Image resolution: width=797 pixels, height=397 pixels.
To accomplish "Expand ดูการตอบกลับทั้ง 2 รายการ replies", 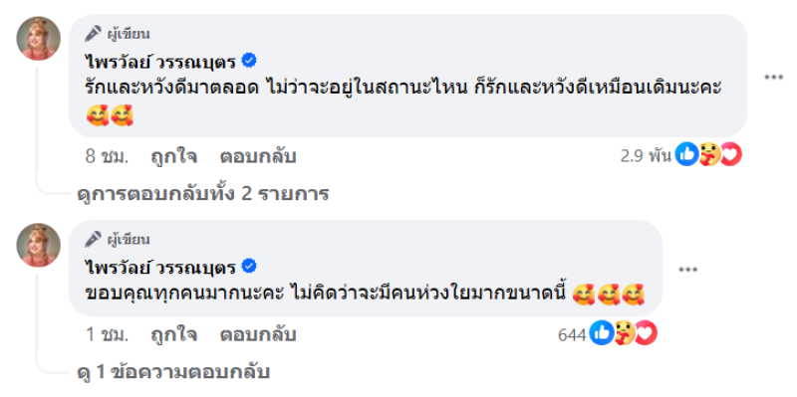I will pos(203,193).
